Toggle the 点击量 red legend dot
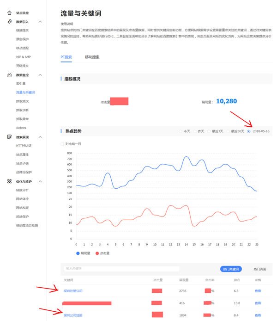 pyautogui.click(x=97, y=253)
